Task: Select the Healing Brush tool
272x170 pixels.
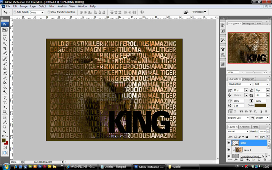Action: click(5, 59)
